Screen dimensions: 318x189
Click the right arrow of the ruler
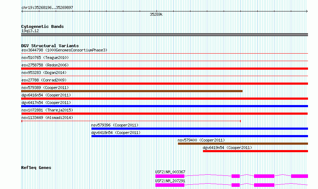[307, 11]
